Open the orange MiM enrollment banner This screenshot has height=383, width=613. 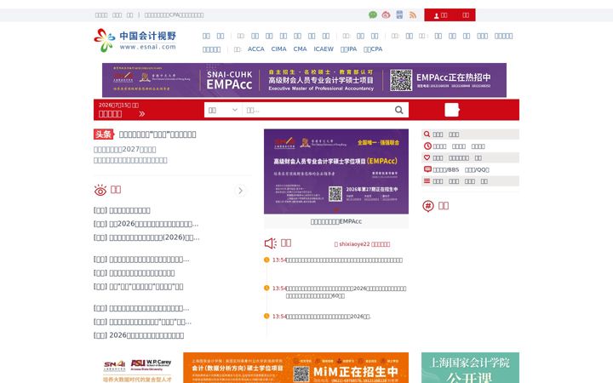[296, 368]
